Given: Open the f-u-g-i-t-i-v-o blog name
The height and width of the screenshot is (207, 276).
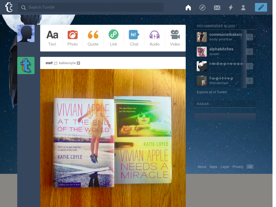Looking at the screenshot, I should [221, 78].
